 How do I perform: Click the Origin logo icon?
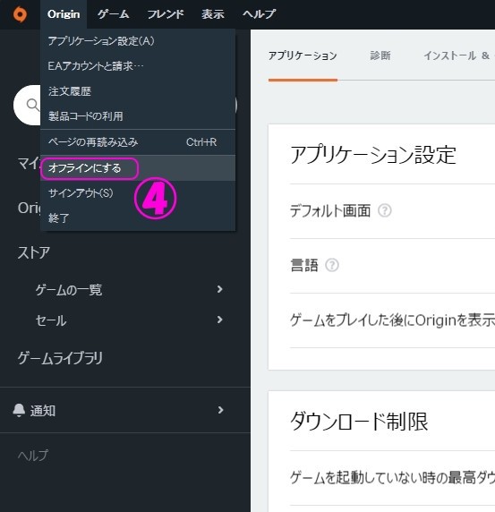[x=20, y=14]
